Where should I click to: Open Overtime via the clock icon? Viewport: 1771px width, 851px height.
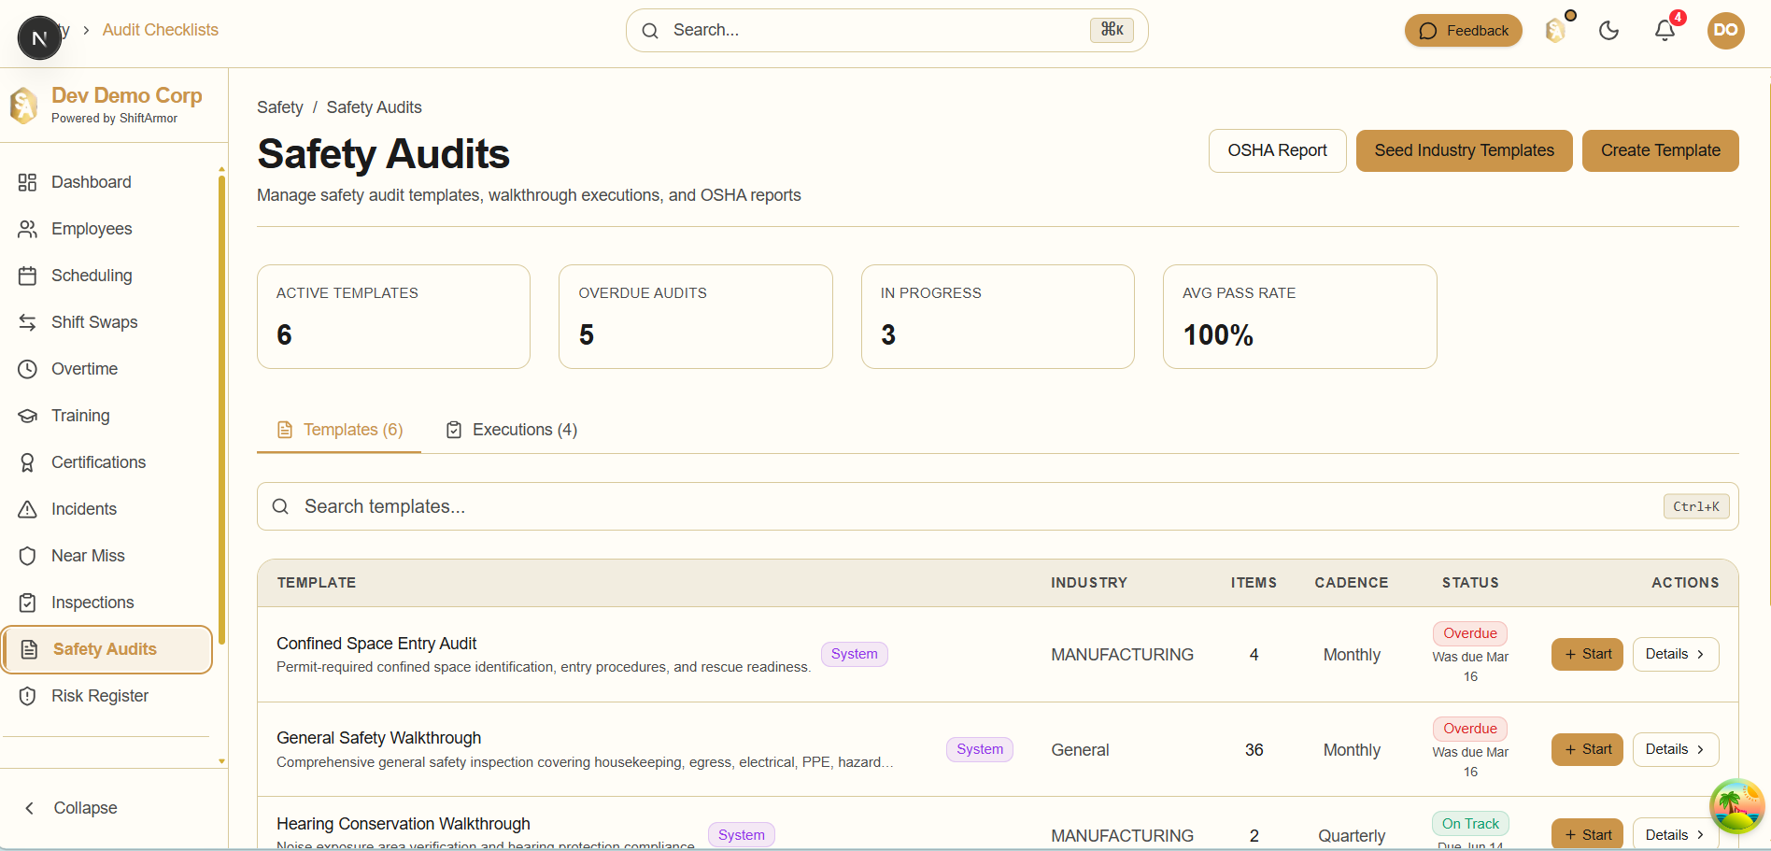tap(27, 369)
